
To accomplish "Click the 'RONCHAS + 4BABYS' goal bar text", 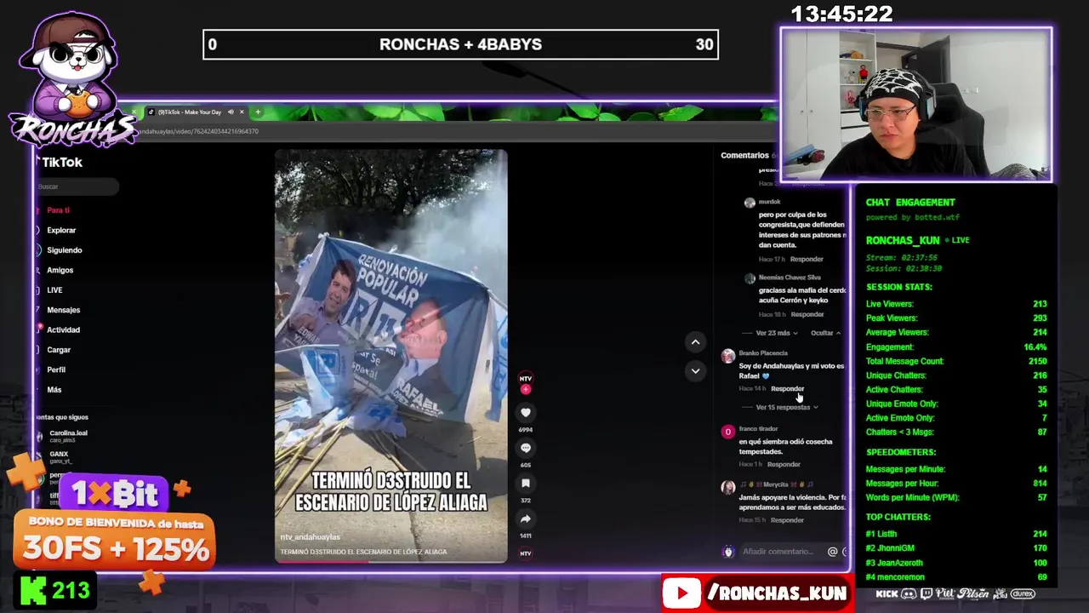I will pos(460,44).
